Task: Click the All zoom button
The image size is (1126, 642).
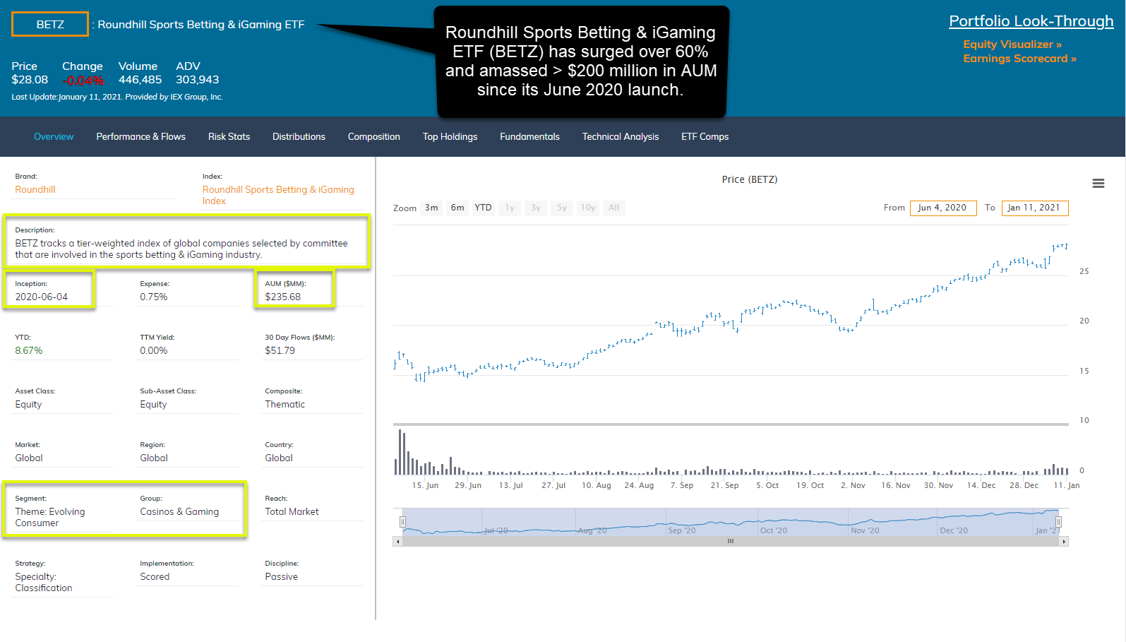Action: 614,208
